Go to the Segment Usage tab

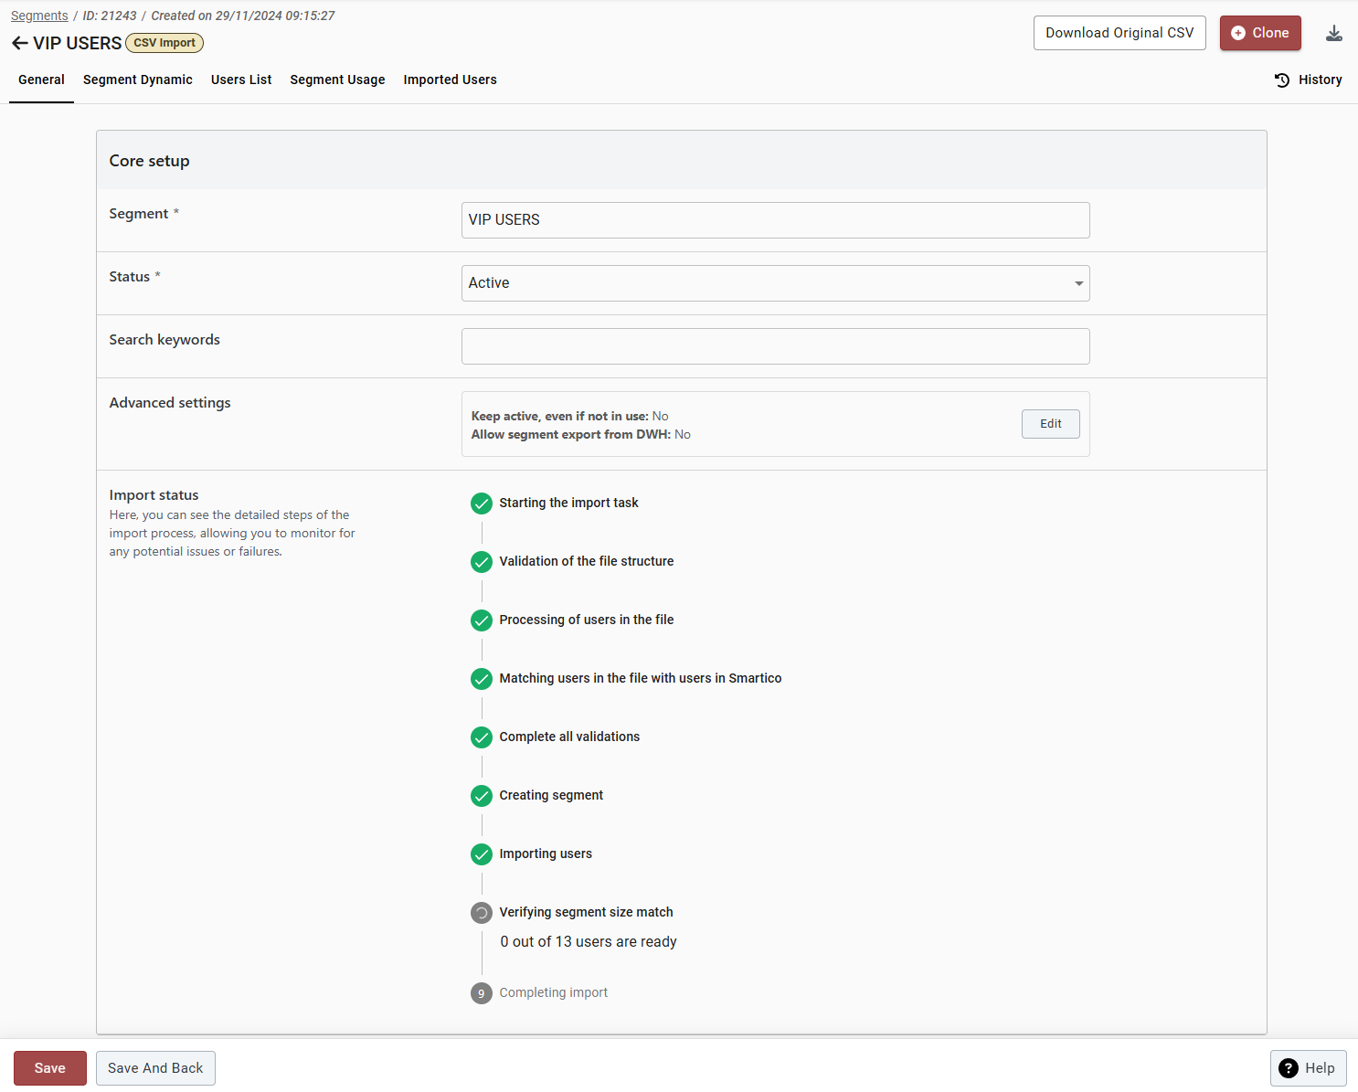[337, 80]
